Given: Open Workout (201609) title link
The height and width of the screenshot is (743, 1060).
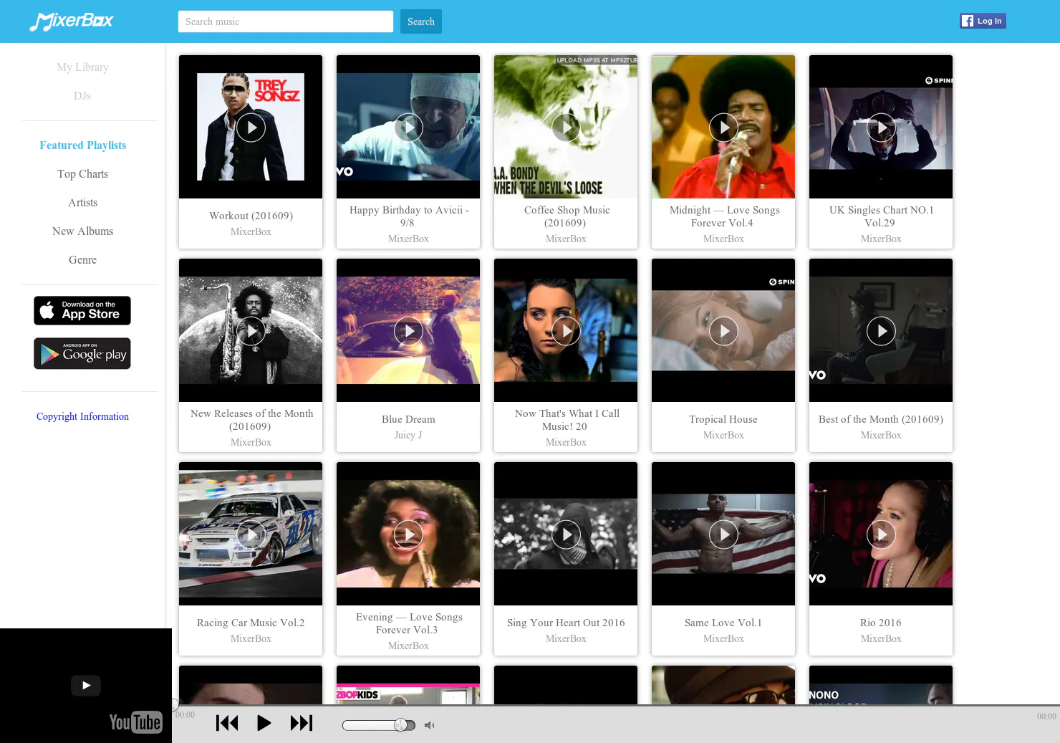Looking at the screenshot, I should 251,216.
